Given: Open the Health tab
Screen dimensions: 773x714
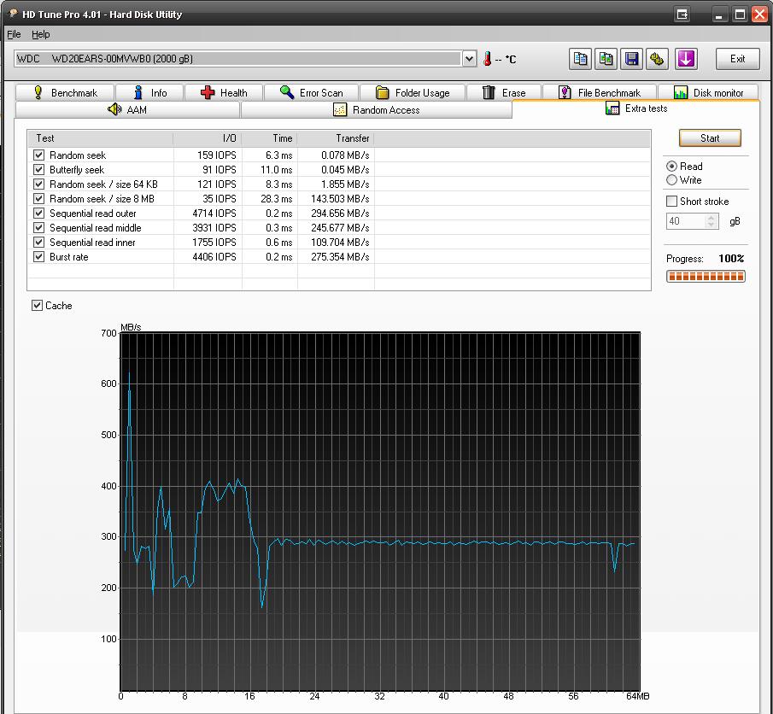Looking at the screenshot, I should coord(224,93).
